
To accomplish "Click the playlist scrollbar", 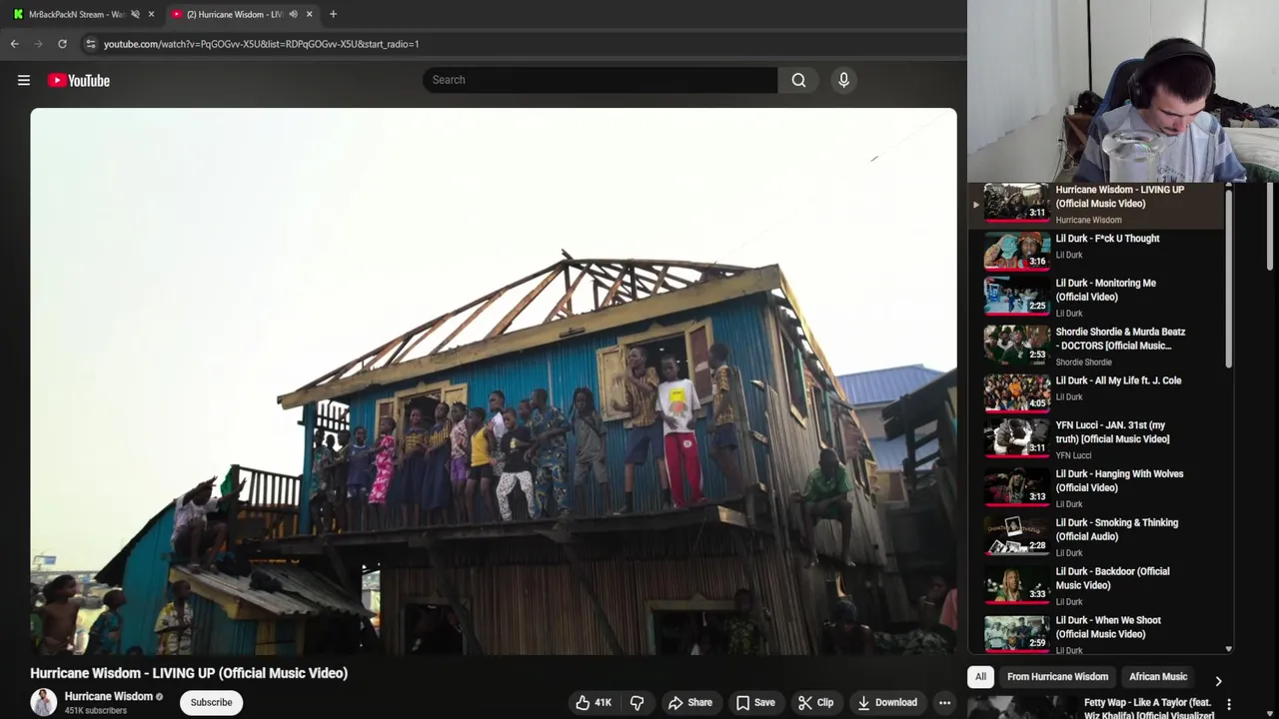I will (1229, 280).
